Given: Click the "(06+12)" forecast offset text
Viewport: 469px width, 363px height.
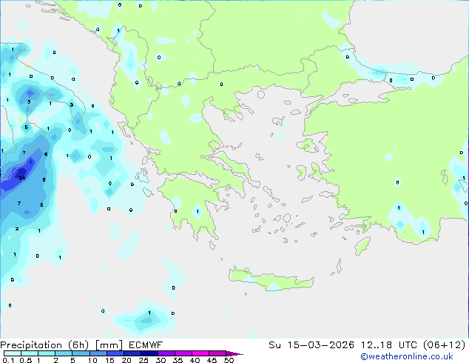Looking at the screenshot, I should pos(445,345).
